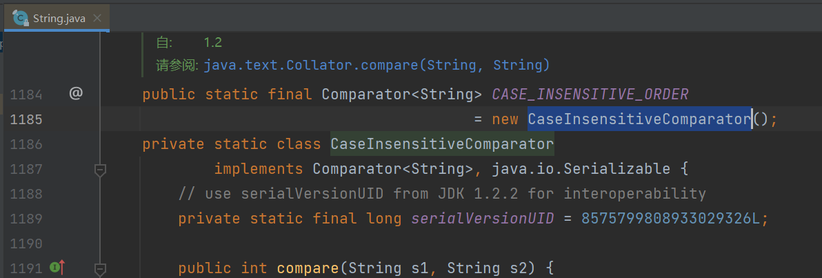Click the selected CaseInsensitiveComparator constructor call
The height and width of the screenshot is (278, 822).
pos(639,119)
